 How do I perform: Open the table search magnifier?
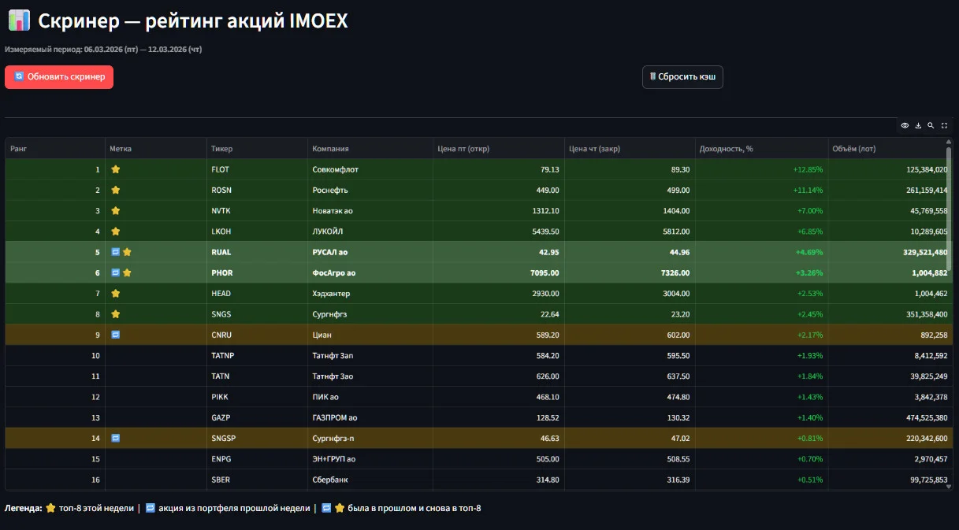tap(931, 125)
